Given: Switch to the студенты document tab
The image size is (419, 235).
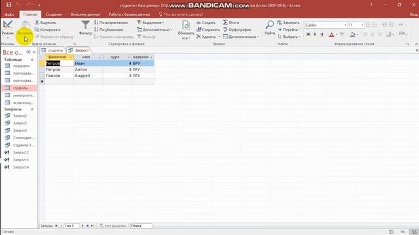Looking at the screenshot, I should [52, 50].
